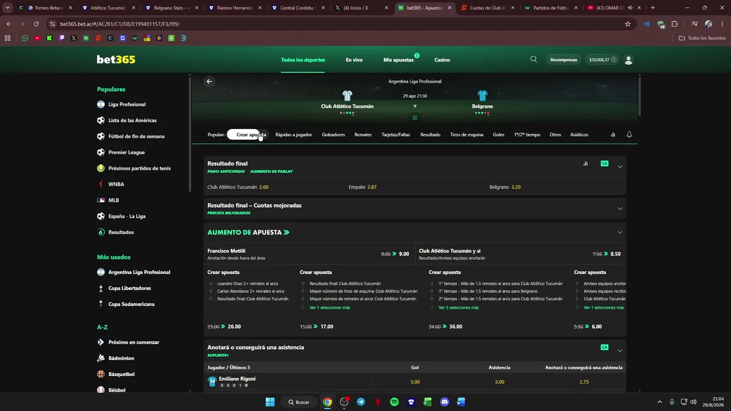731x411 pixels.
Task: Open Básquetbol in the A-Z list
Action: 121,374
